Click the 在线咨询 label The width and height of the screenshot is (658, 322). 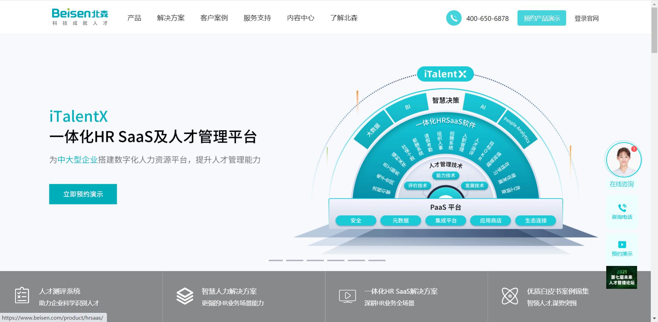(x=622, y=184)
